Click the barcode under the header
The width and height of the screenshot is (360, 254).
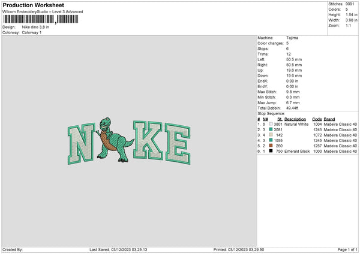(41, 19)
